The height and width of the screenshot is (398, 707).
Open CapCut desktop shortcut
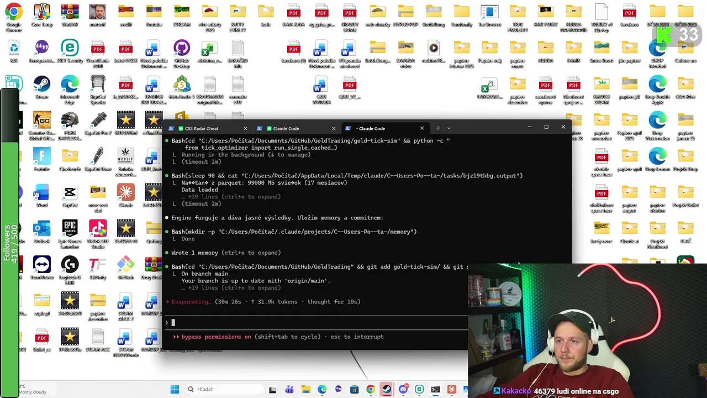pyautogui.click(x=70, y=195)
